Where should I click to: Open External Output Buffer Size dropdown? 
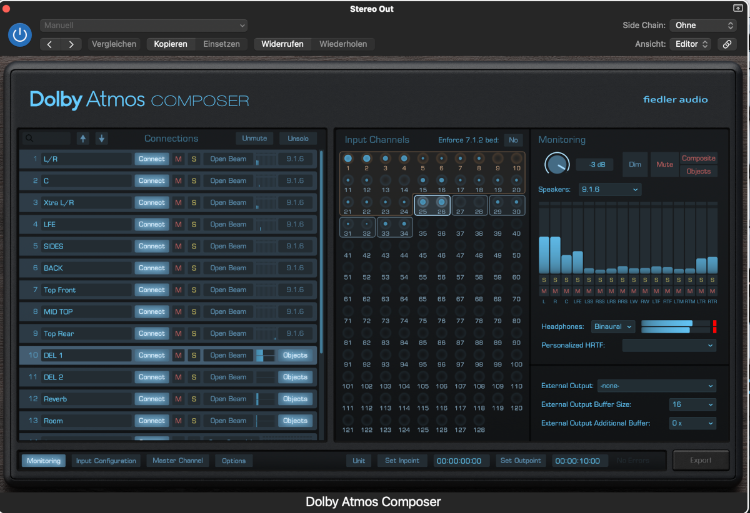click(692, 404)
